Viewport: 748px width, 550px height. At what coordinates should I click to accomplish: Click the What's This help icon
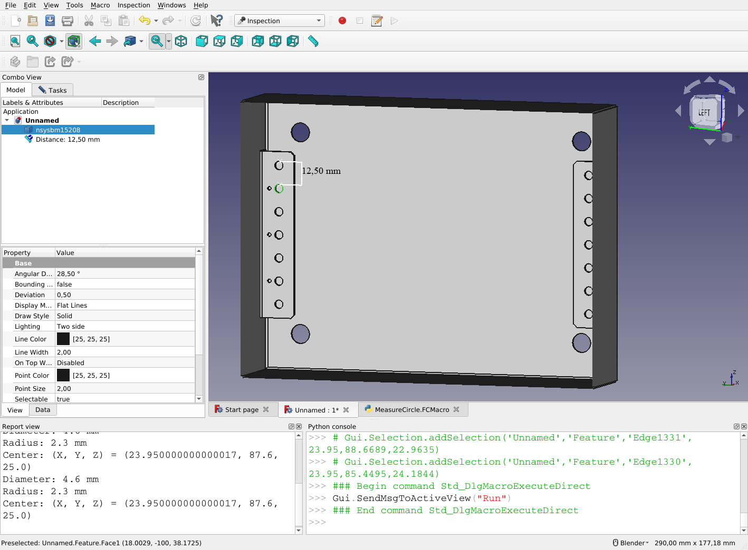tap(216, 21)
